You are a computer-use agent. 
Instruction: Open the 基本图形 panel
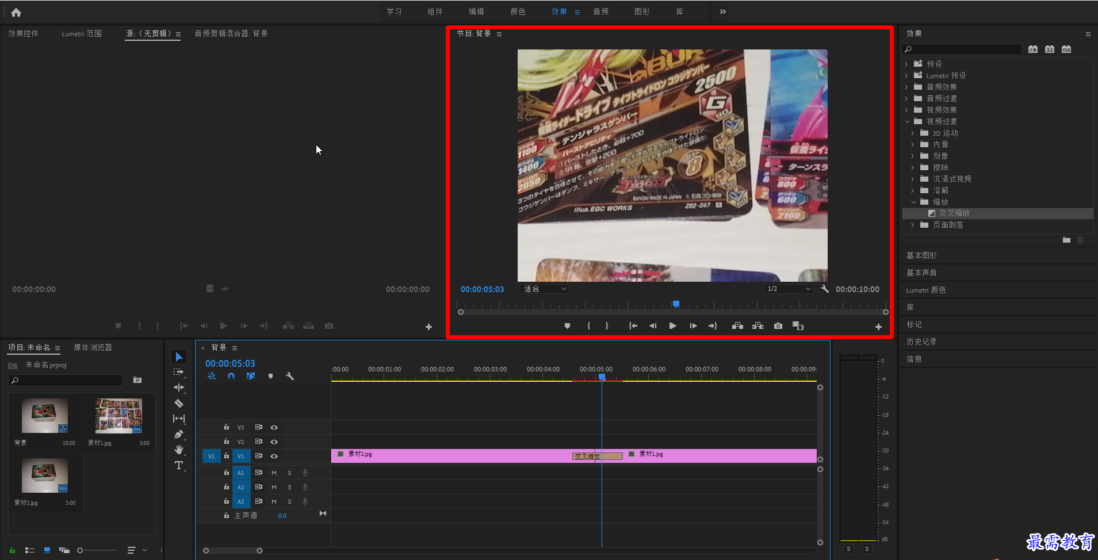[x=921, y=255]
